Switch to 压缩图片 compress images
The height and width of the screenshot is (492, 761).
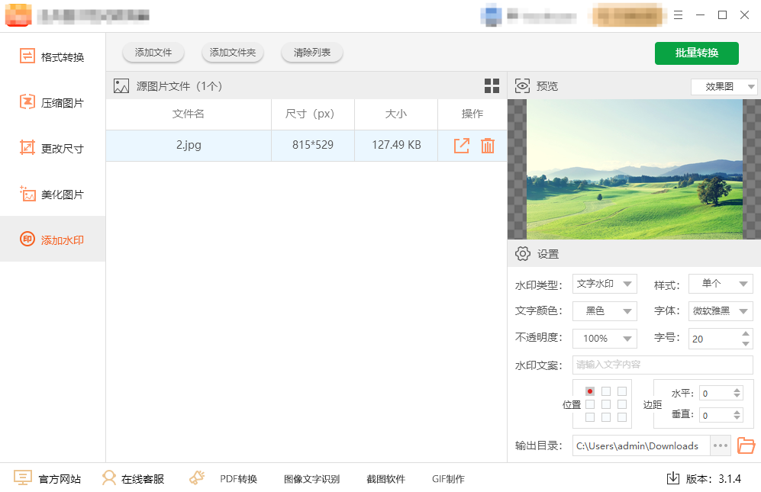coord(53,102)
